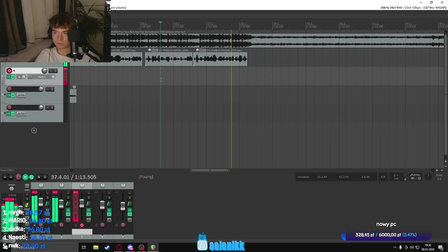Open Trim automation mode on track 5

(x=21, y=113)
